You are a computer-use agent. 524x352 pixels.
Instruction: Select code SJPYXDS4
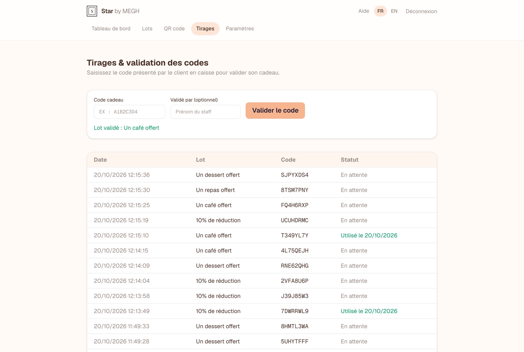click(295, 175)
